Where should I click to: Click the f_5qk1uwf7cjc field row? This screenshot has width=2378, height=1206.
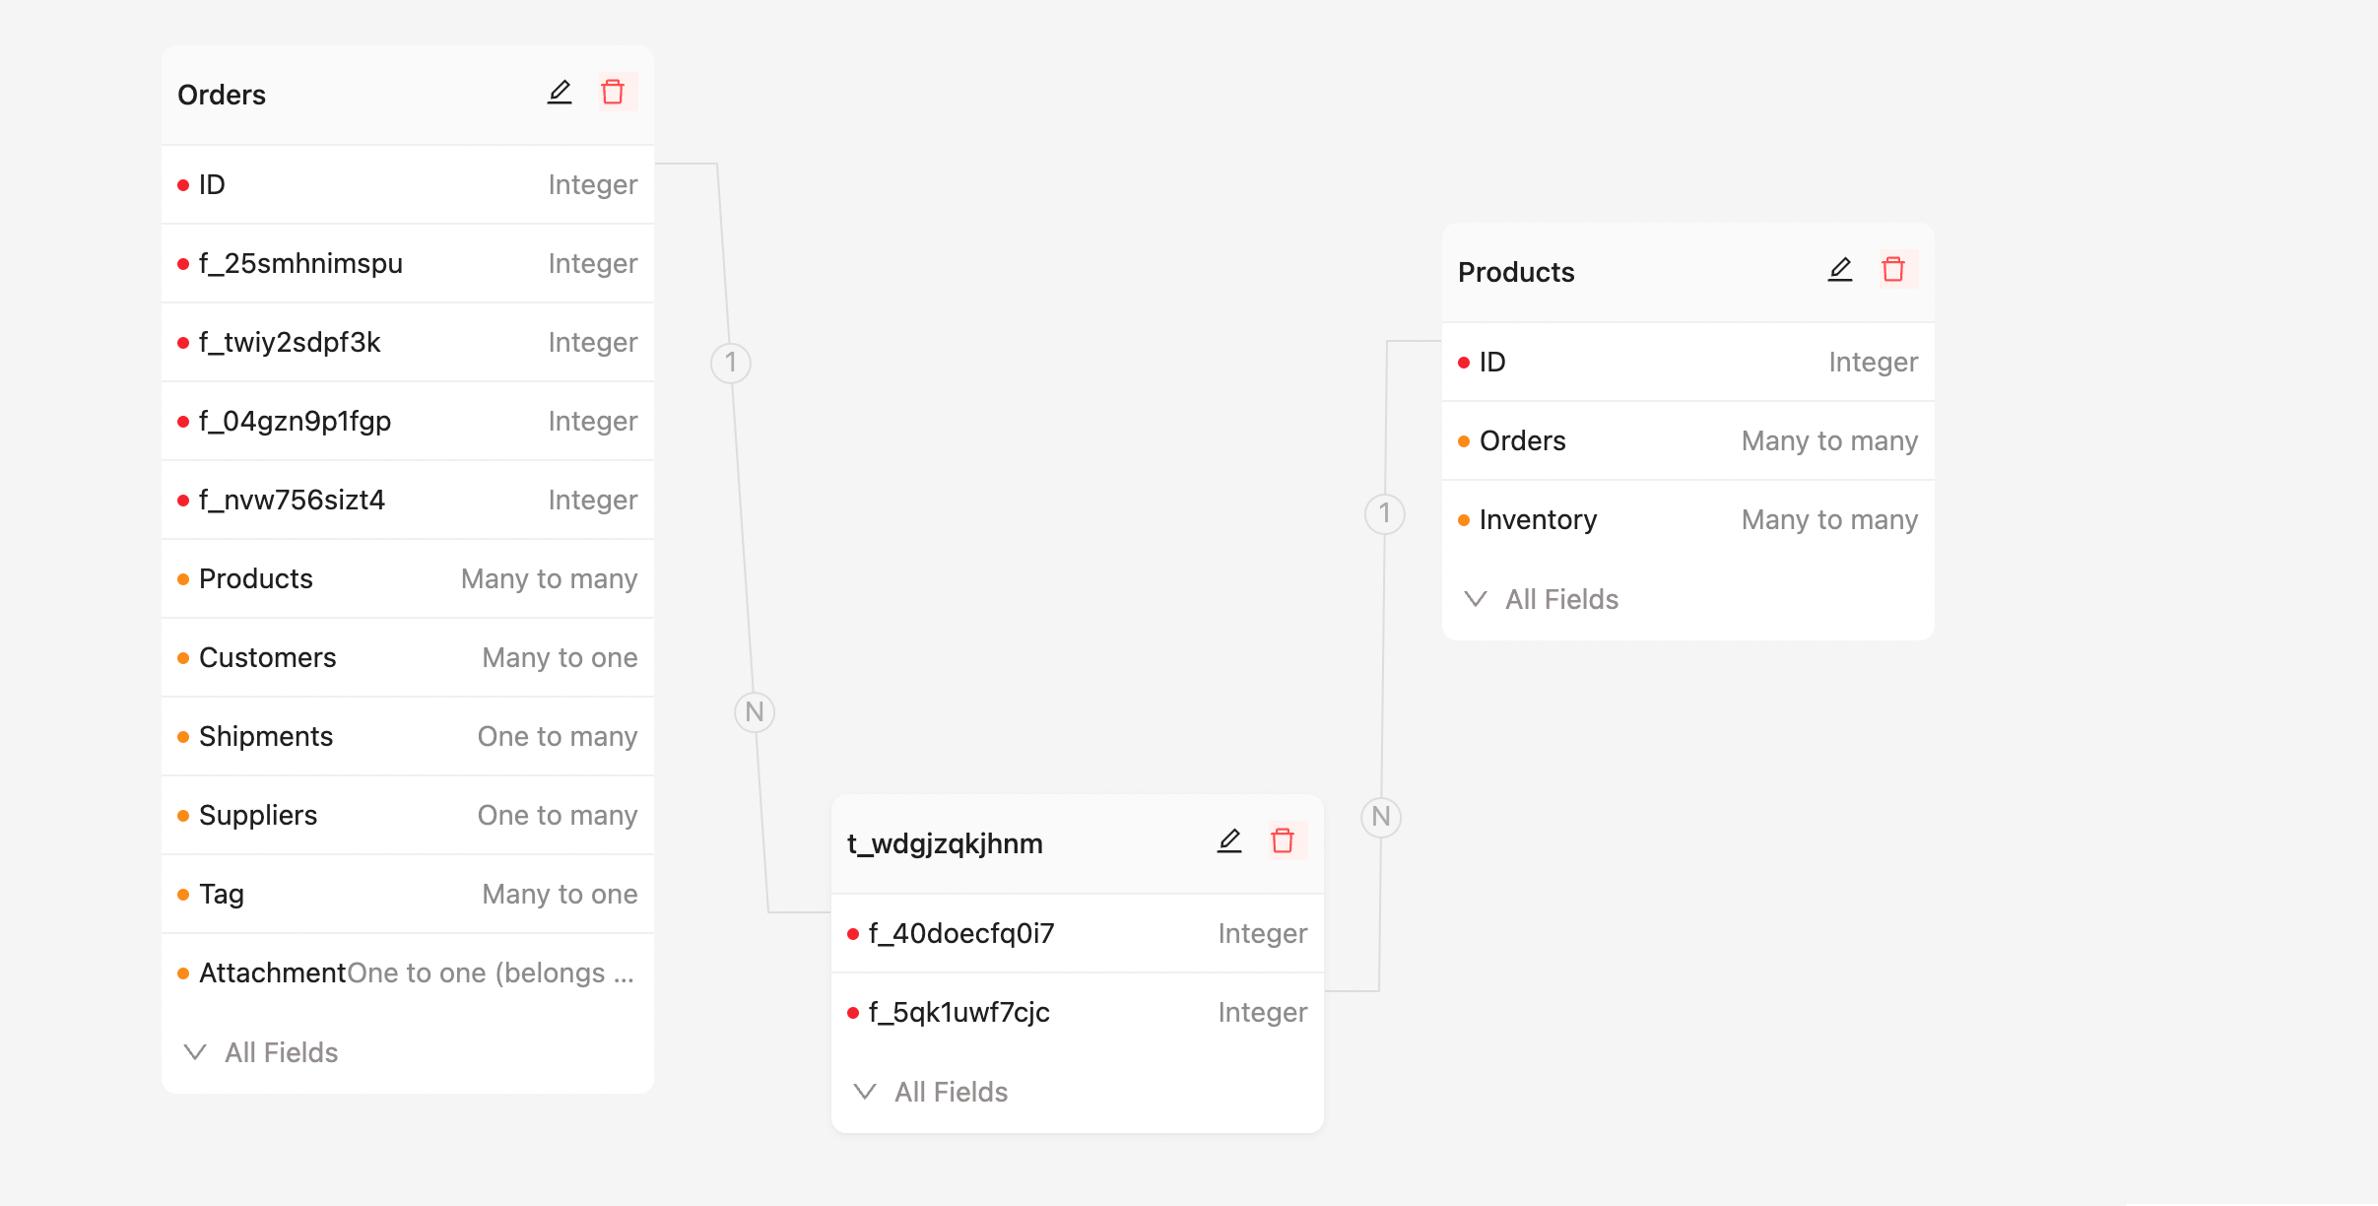coord(1077,1012)
